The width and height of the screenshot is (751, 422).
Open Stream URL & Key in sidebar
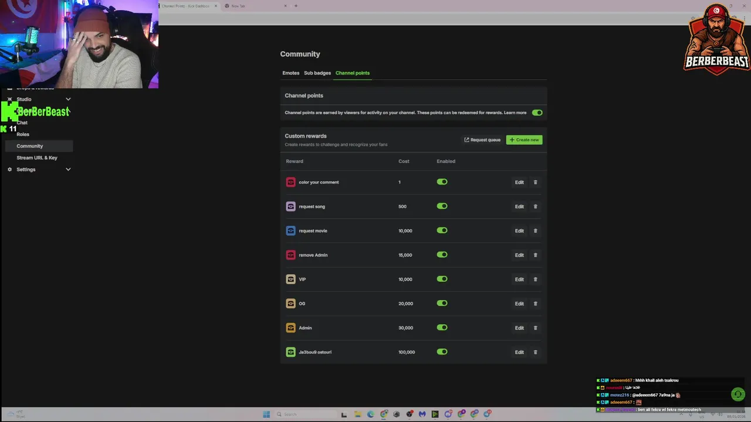coord(37,158)
